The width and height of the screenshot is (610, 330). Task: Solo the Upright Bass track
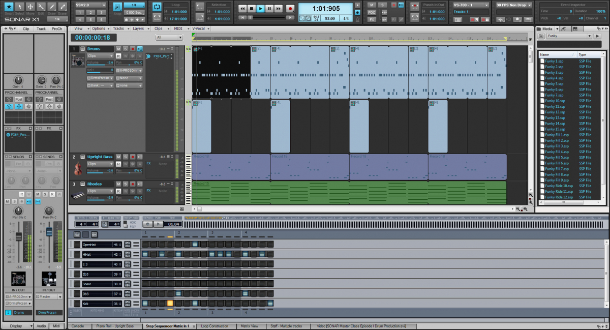coord(125,157)
